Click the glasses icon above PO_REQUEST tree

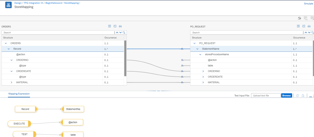(x=309, y=26)
